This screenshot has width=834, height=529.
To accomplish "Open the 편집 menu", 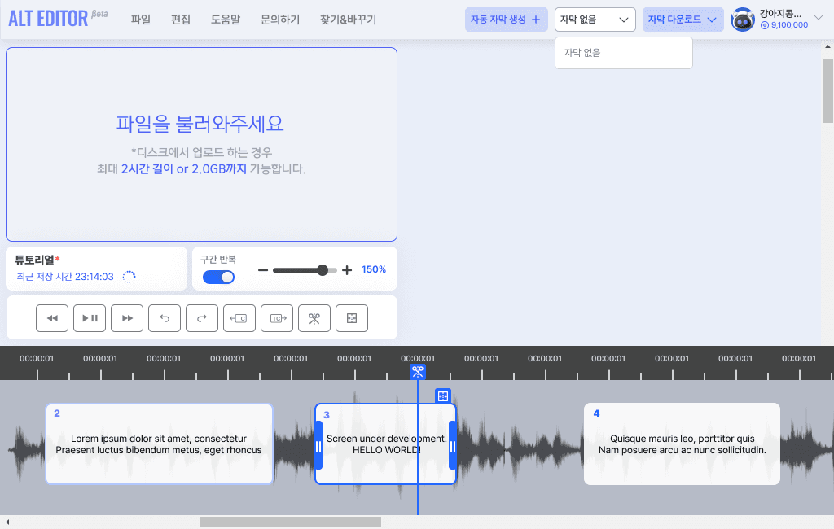I will pos(179,19).
